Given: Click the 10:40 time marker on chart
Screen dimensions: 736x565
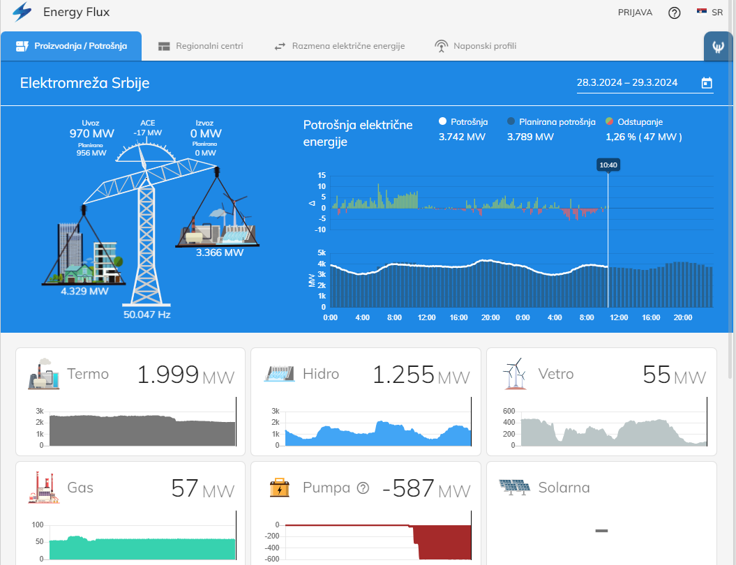Looking at the screenshot, I should (x=608, y=165).
